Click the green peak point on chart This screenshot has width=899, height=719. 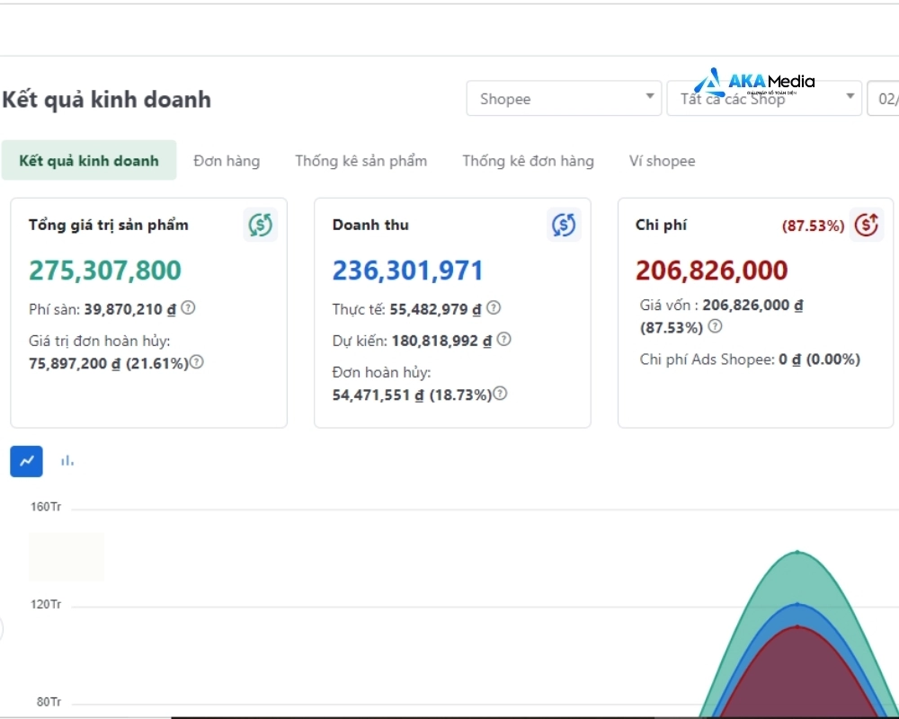(x=797, y=552)
